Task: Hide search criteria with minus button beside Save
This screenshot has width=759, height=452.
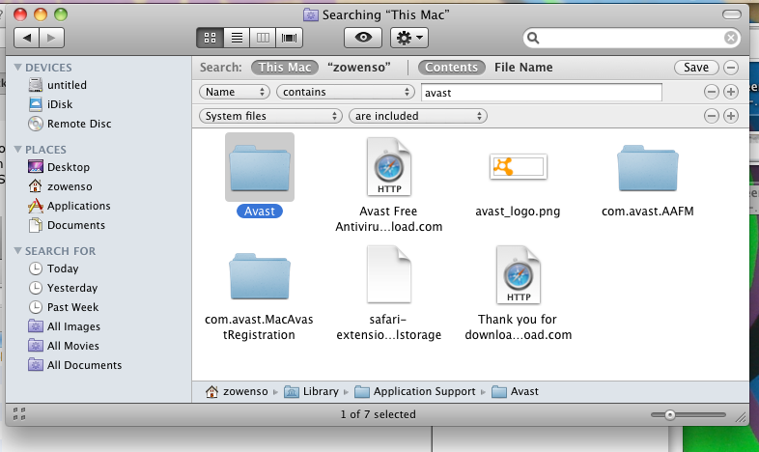Action: tap(731, 68)
